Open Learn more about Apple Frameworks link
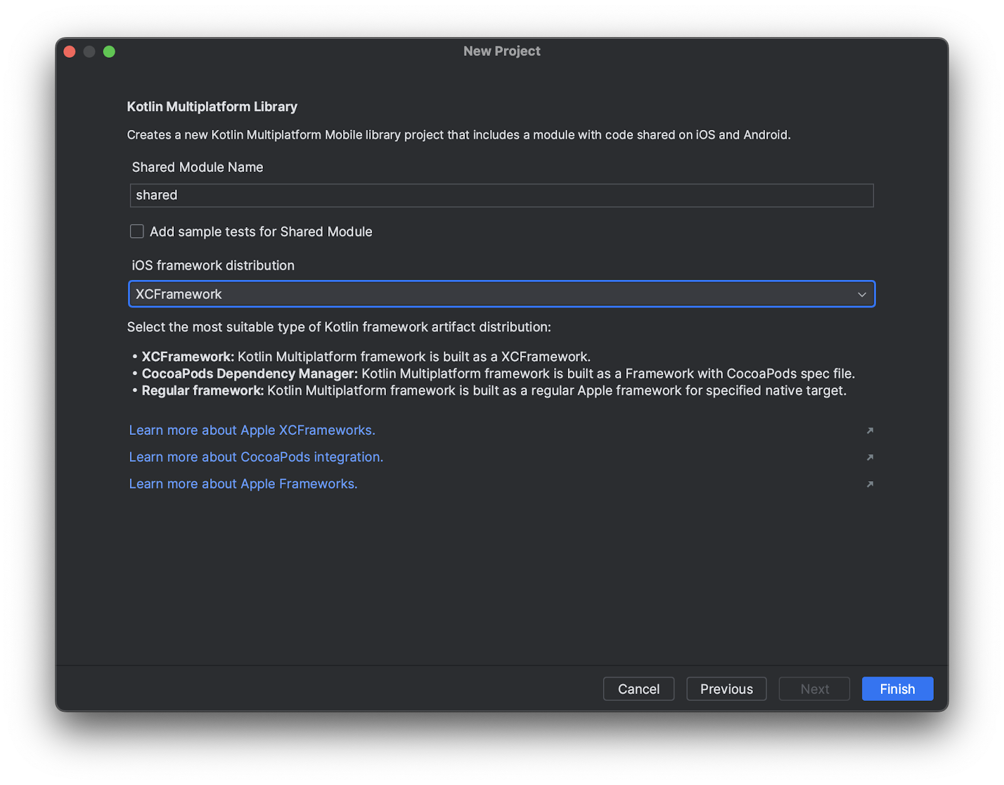This screenshot has width=1004, height=785. tap(243, 484)
